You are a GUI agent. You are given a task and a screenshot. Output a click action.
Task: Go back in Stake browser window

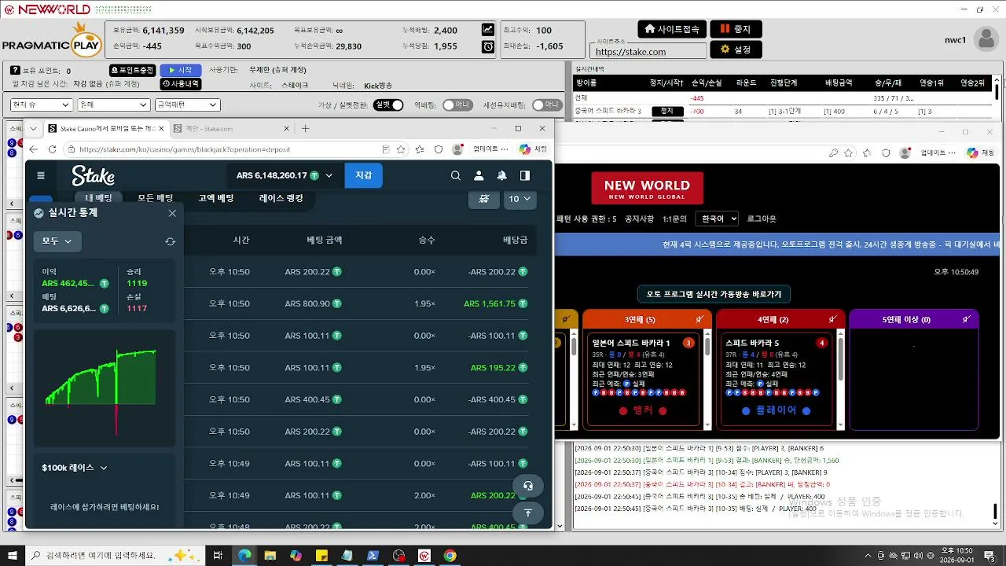[33, 149]
